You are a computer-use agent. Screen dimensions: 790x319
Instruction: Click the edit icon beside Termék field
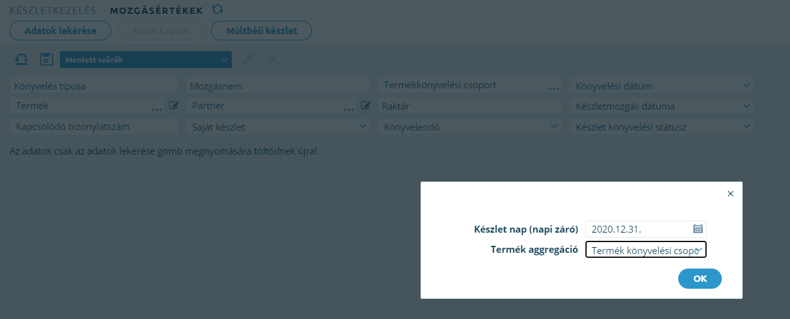(174, 106)
